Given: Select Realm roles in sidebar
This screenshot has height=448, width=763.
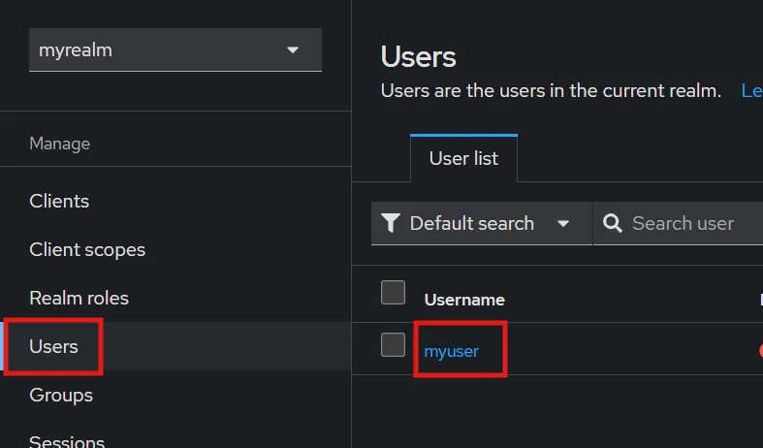Looking at the screenshot, I should [x=79, y=298].
